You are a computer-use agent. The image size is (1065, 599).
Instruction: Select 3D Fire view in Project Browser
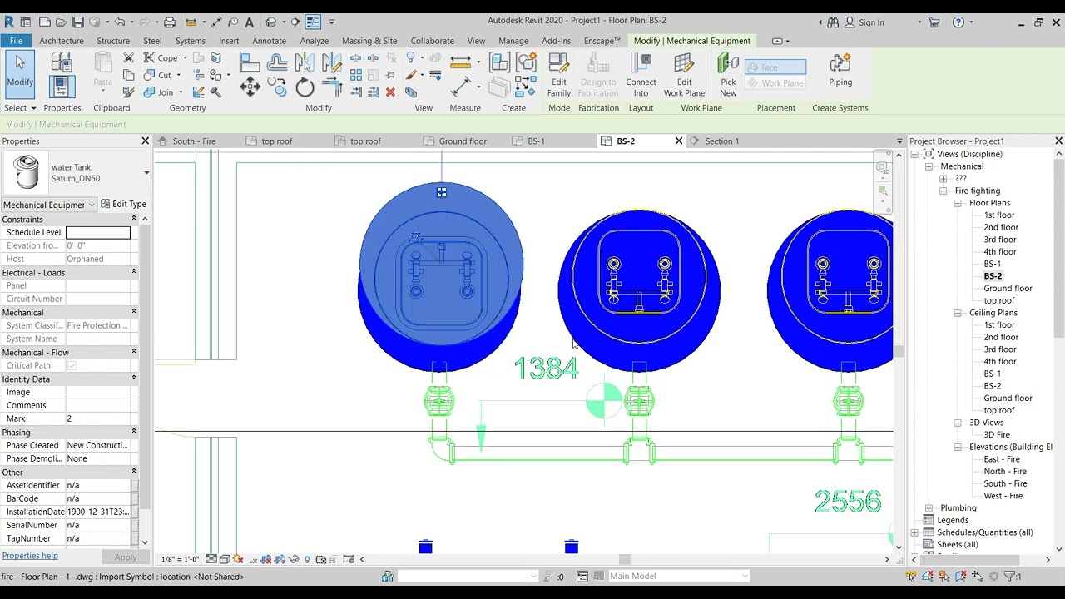[x=997, y=434]
